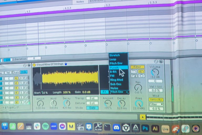Open the Pitch Env FX type dropdown
This screenshot has width=202, height=135.
(119, 92)
